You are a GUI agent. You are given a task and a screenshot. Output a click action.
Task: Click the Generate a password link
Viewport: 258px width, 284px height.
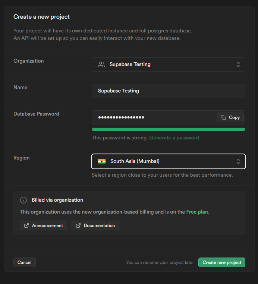click(x=174, y=138)
